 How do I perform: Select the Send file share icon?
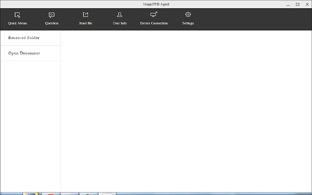86,15
